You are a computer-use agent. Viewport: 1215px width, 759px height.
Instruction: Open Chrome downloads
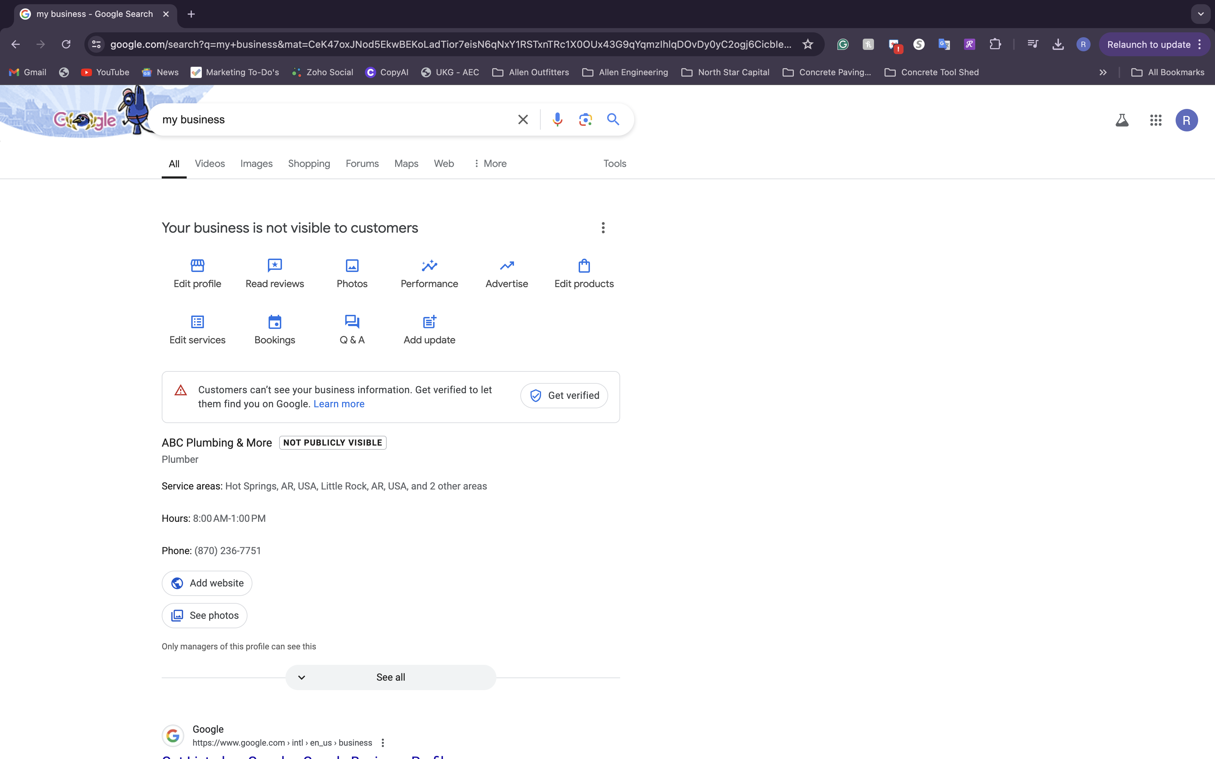(x=1058, y=44)
